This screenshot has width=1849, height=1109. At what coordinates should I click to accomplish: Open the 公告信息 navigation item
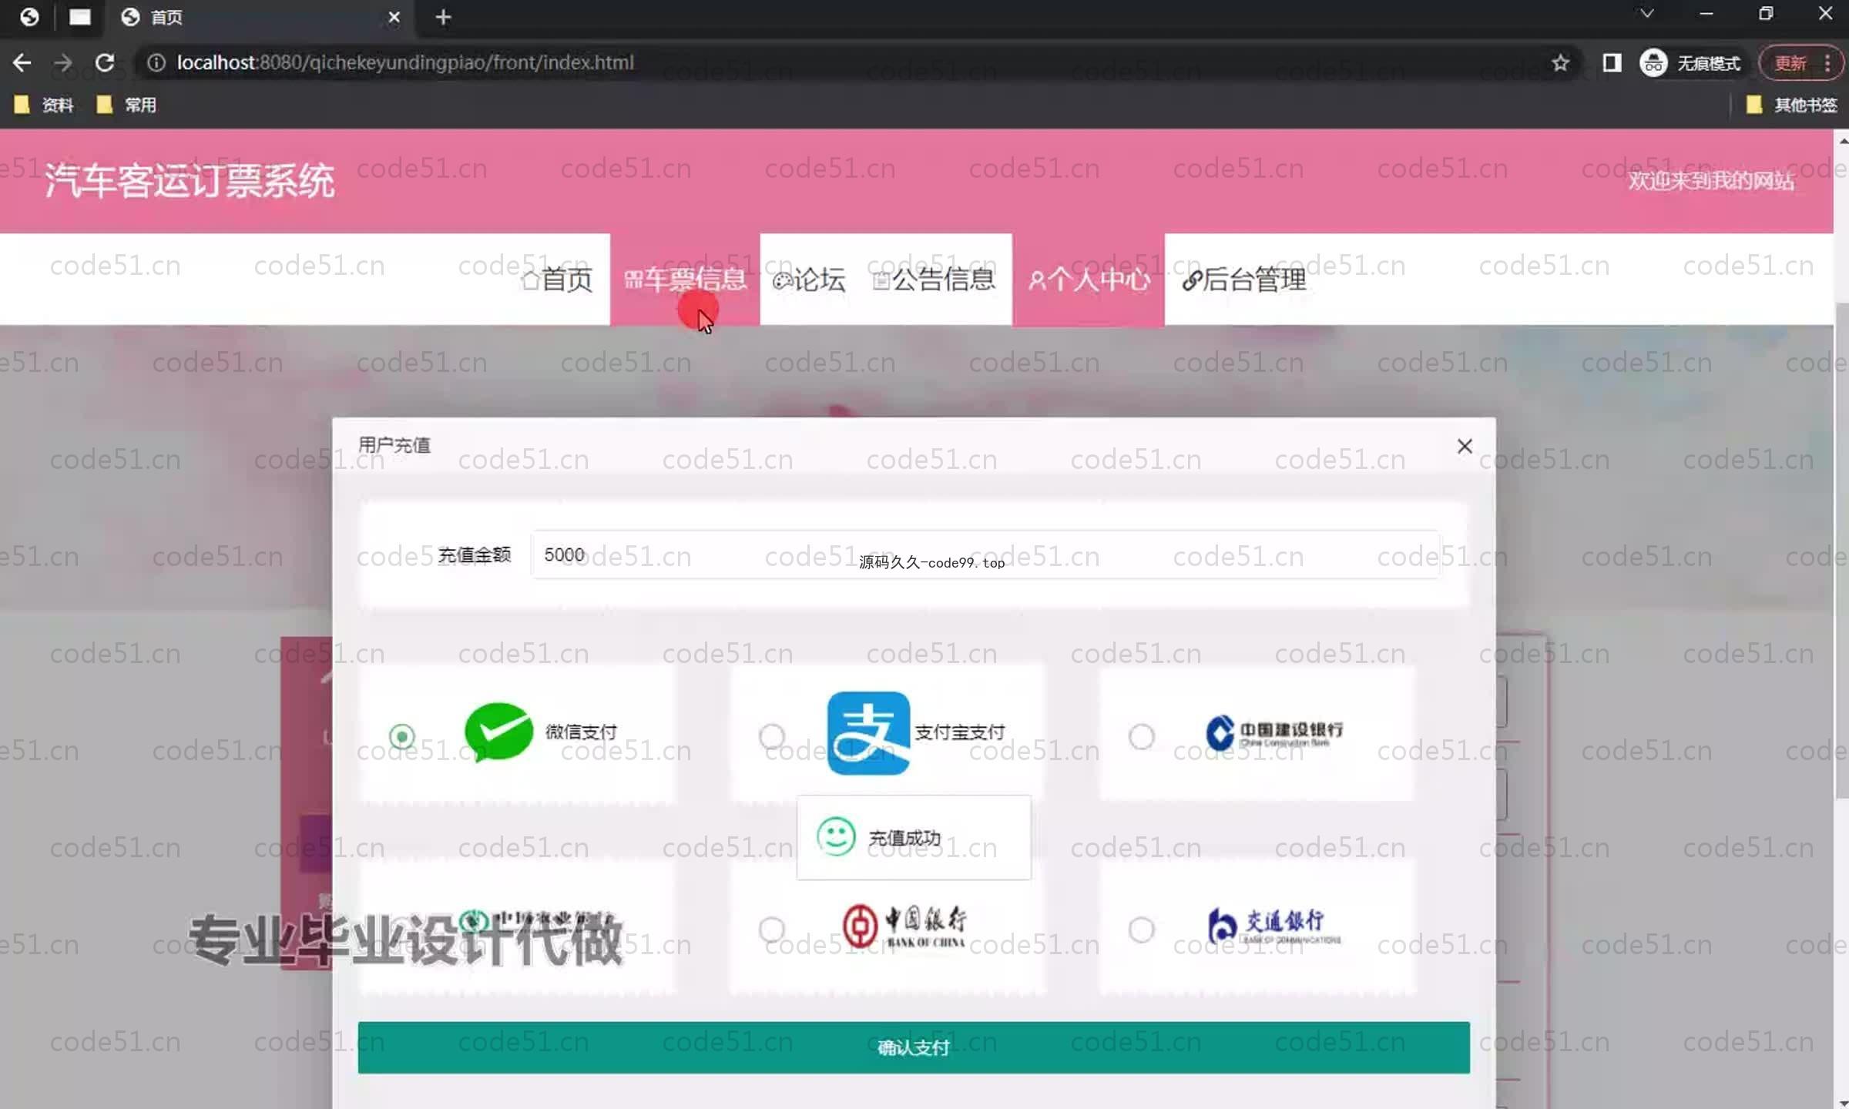point(934,279)
